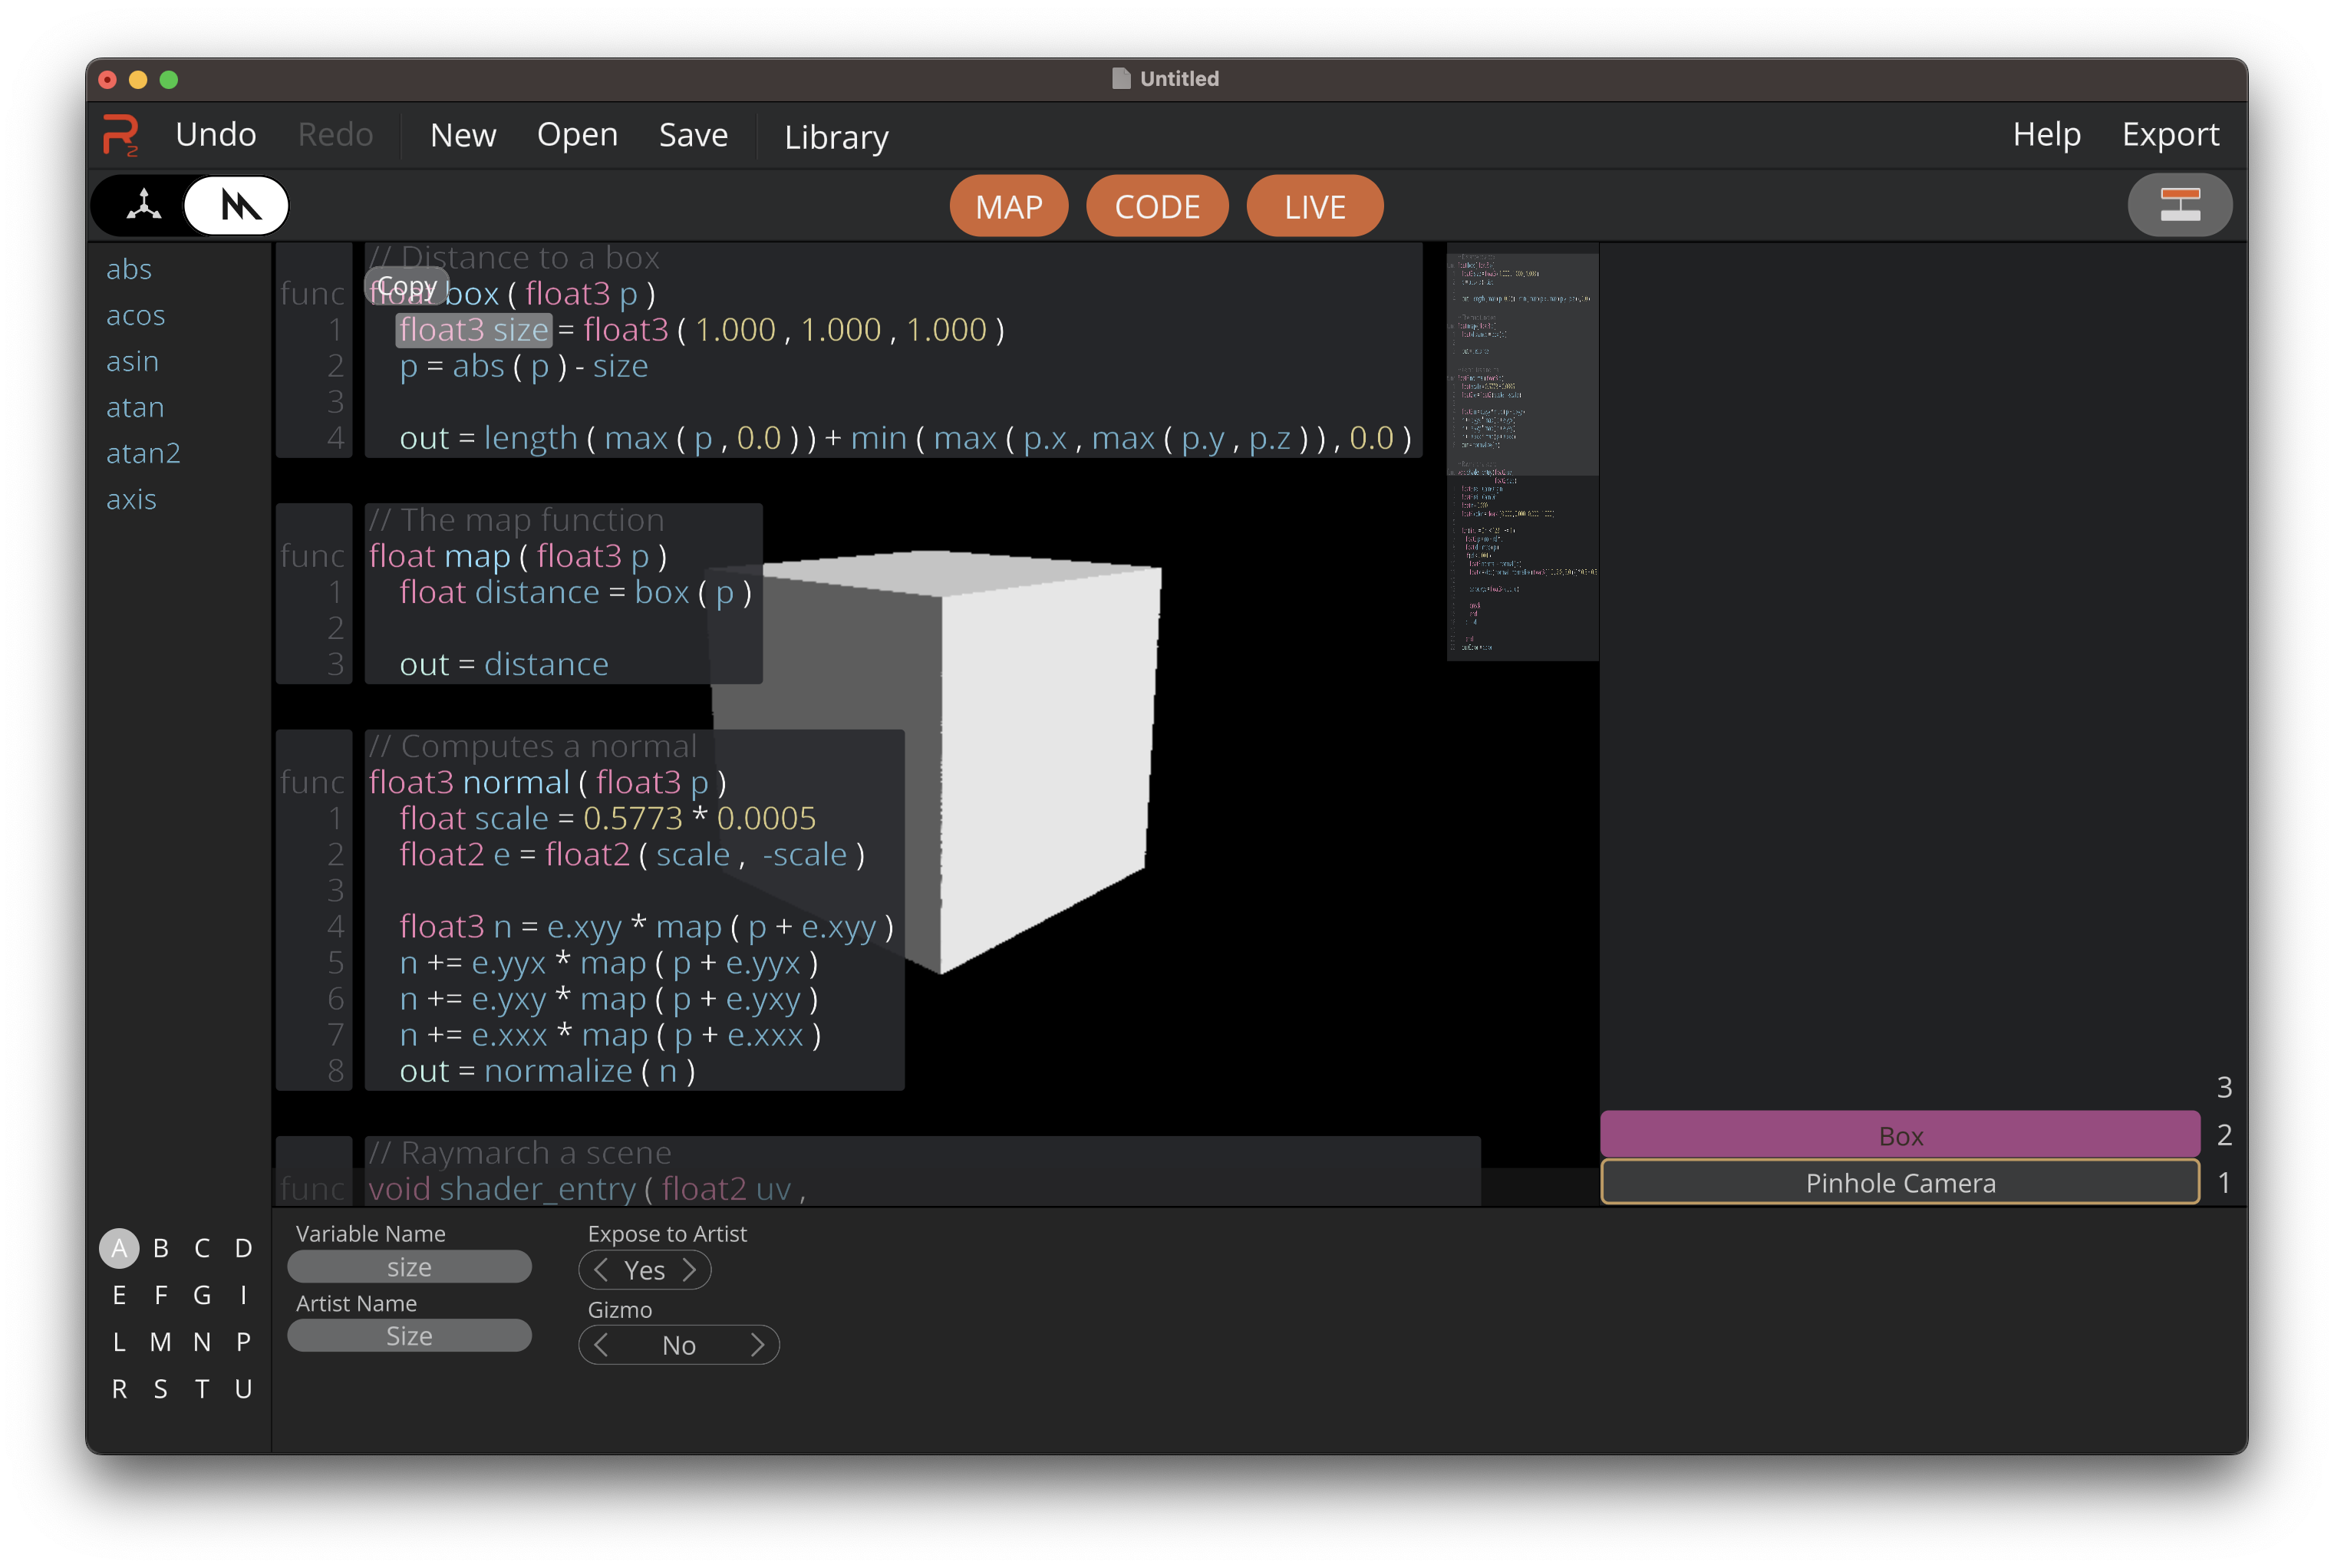The height and width of the screenshot is (1568, 2334).
Task: Click the Artist Name field containing Size
Action: coord(409,1336)
